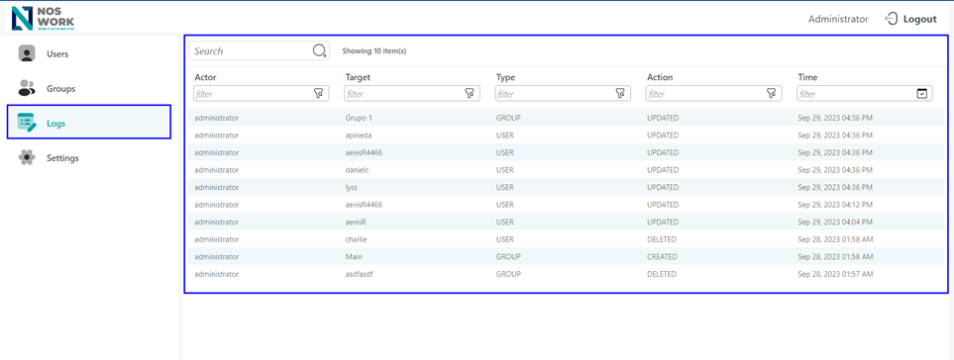This screenshot has height=360, width=954.
Task: Open the Time filter calendar icon
Action: (921, 94)
